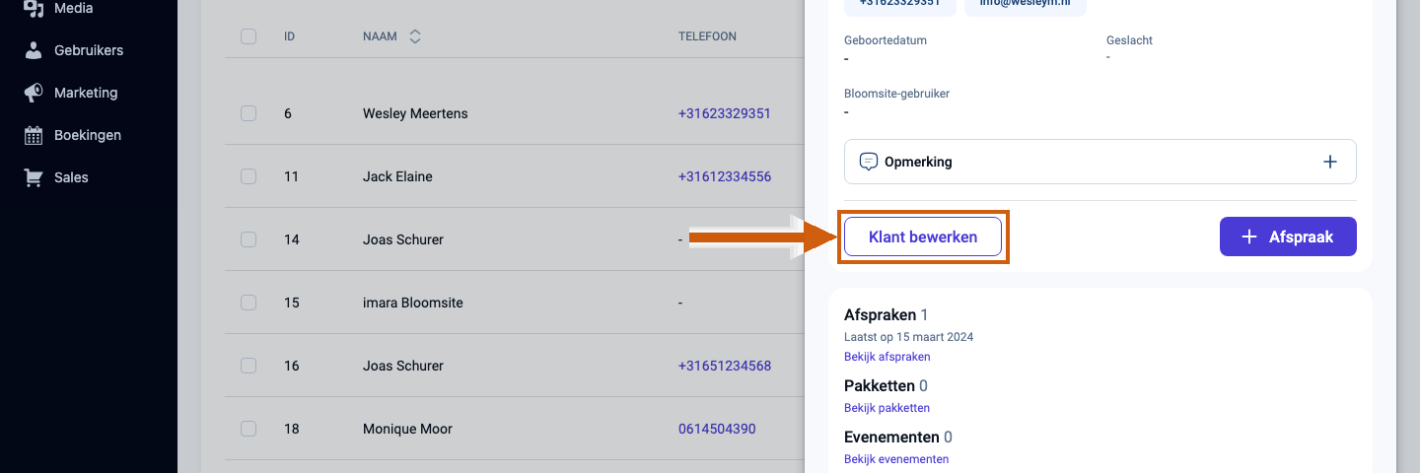Screen dimensions: 1420x473
Task: Click the plus icon on the Afspraak button
Action: (1249, 236)
